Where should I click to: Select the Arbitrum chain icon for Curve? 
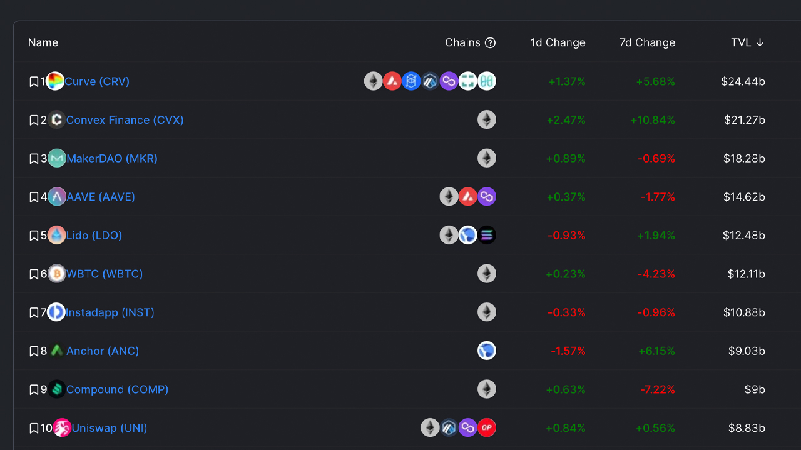point(430,81)
